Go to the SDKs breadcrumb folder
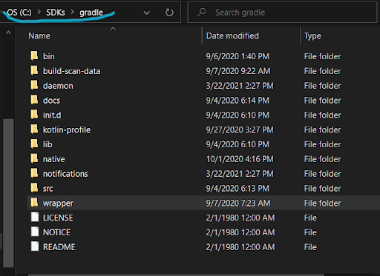The width and height of the screenshot is (380, 276). pos(56,13)
